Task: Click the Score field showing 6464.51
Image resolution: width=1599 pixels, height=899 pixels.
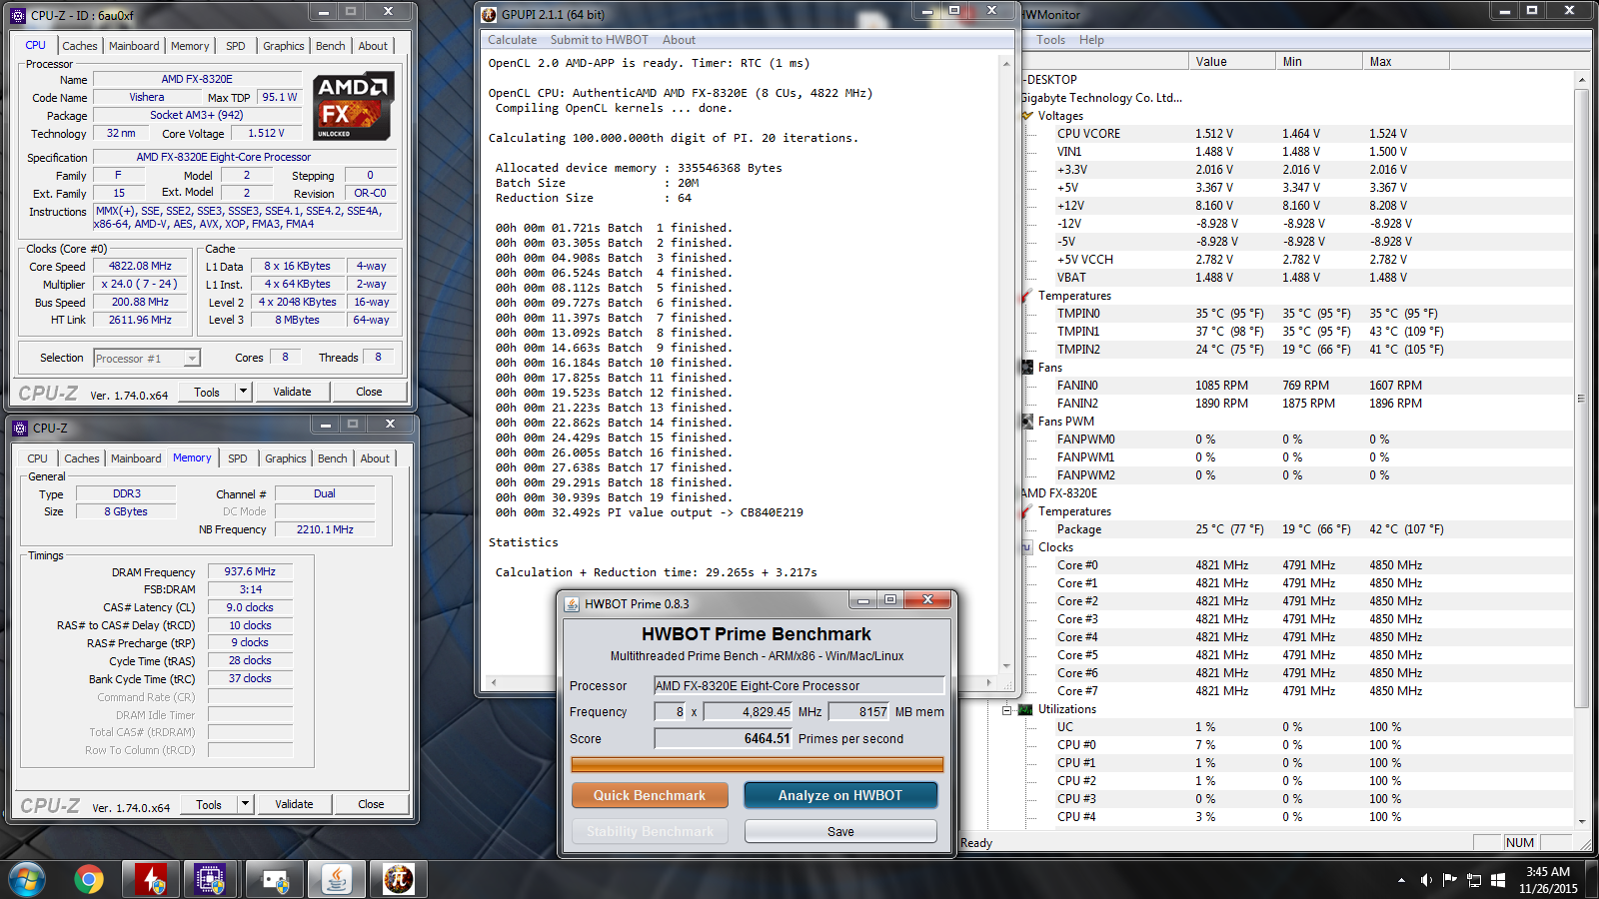Action: (724, 738)
